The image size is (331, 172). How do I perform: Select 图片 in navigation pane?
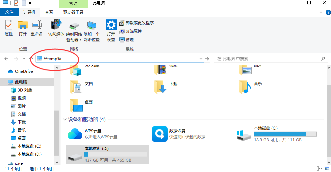18,106
